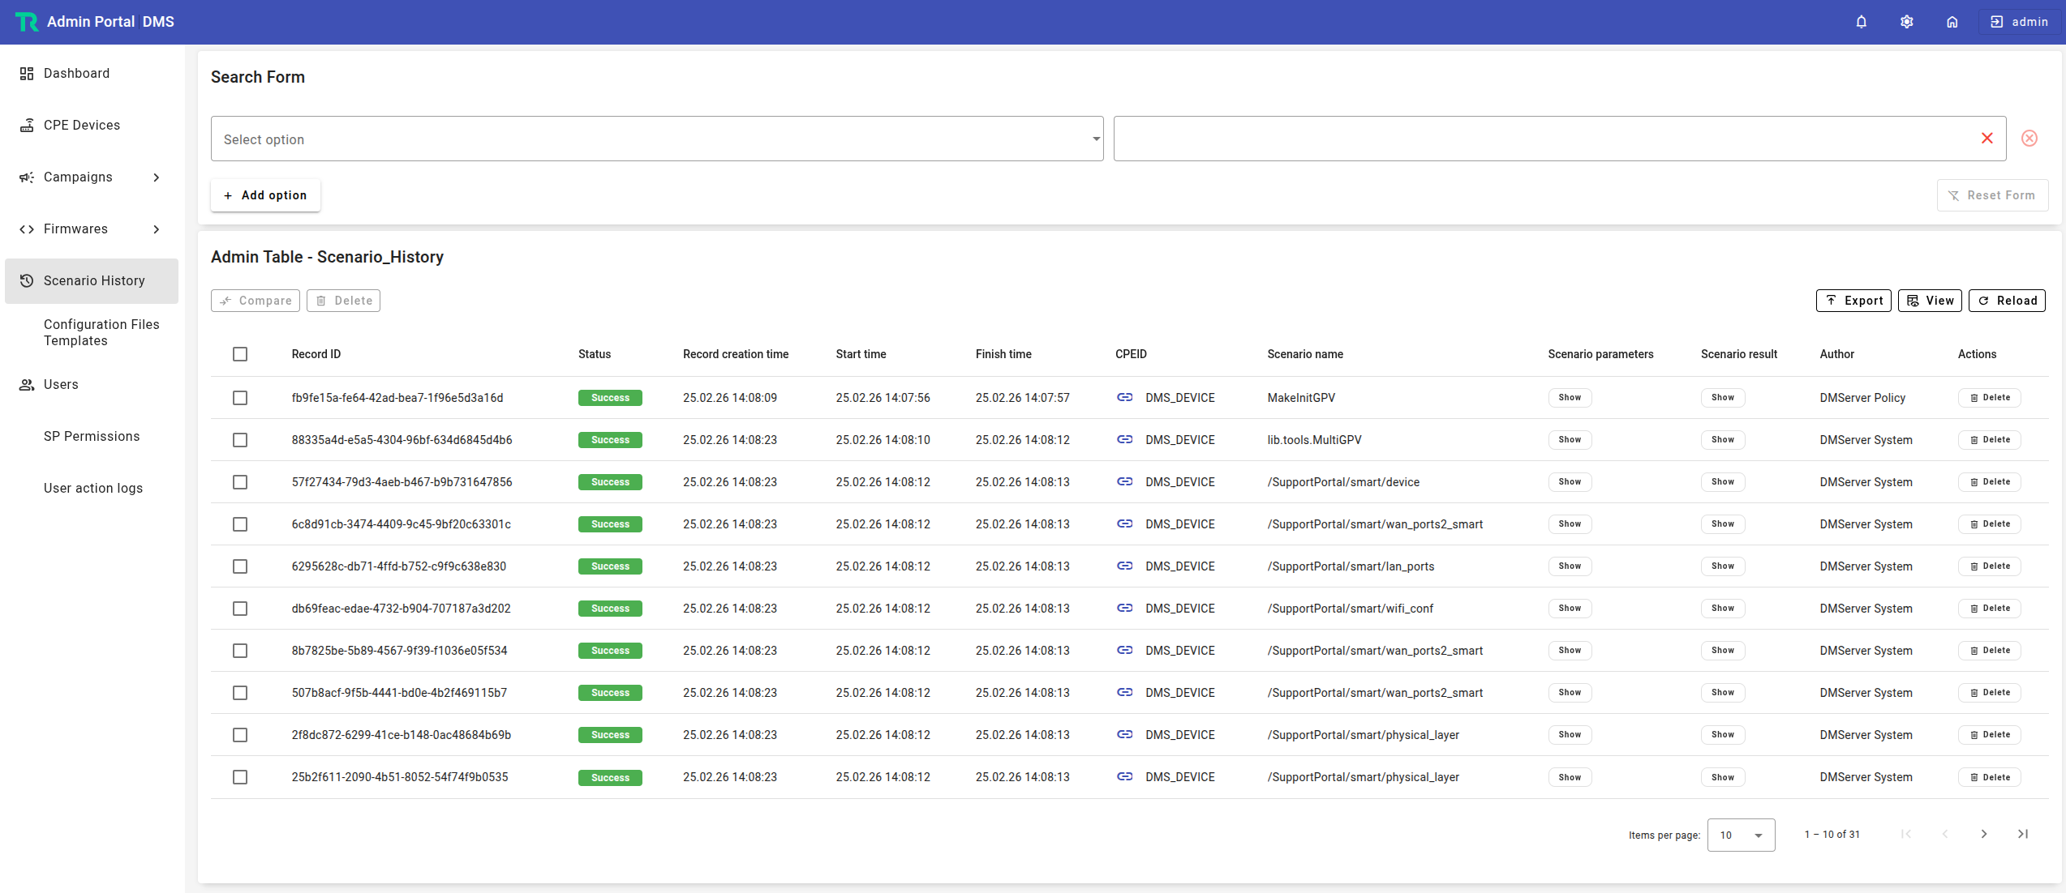
Task: Go to the next page of results
Action: pos(1984,834)
